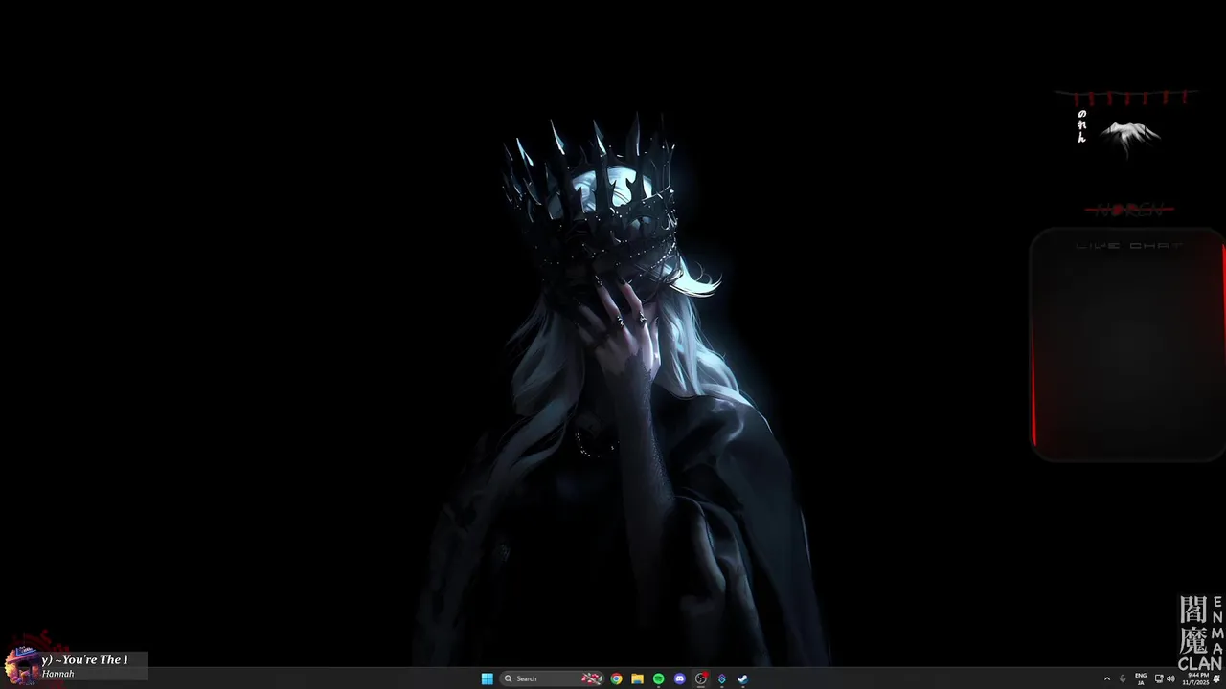Show hidden system tray icons
The image size is (1226, 689).
pyautogui.click(x=1107, y=678)
